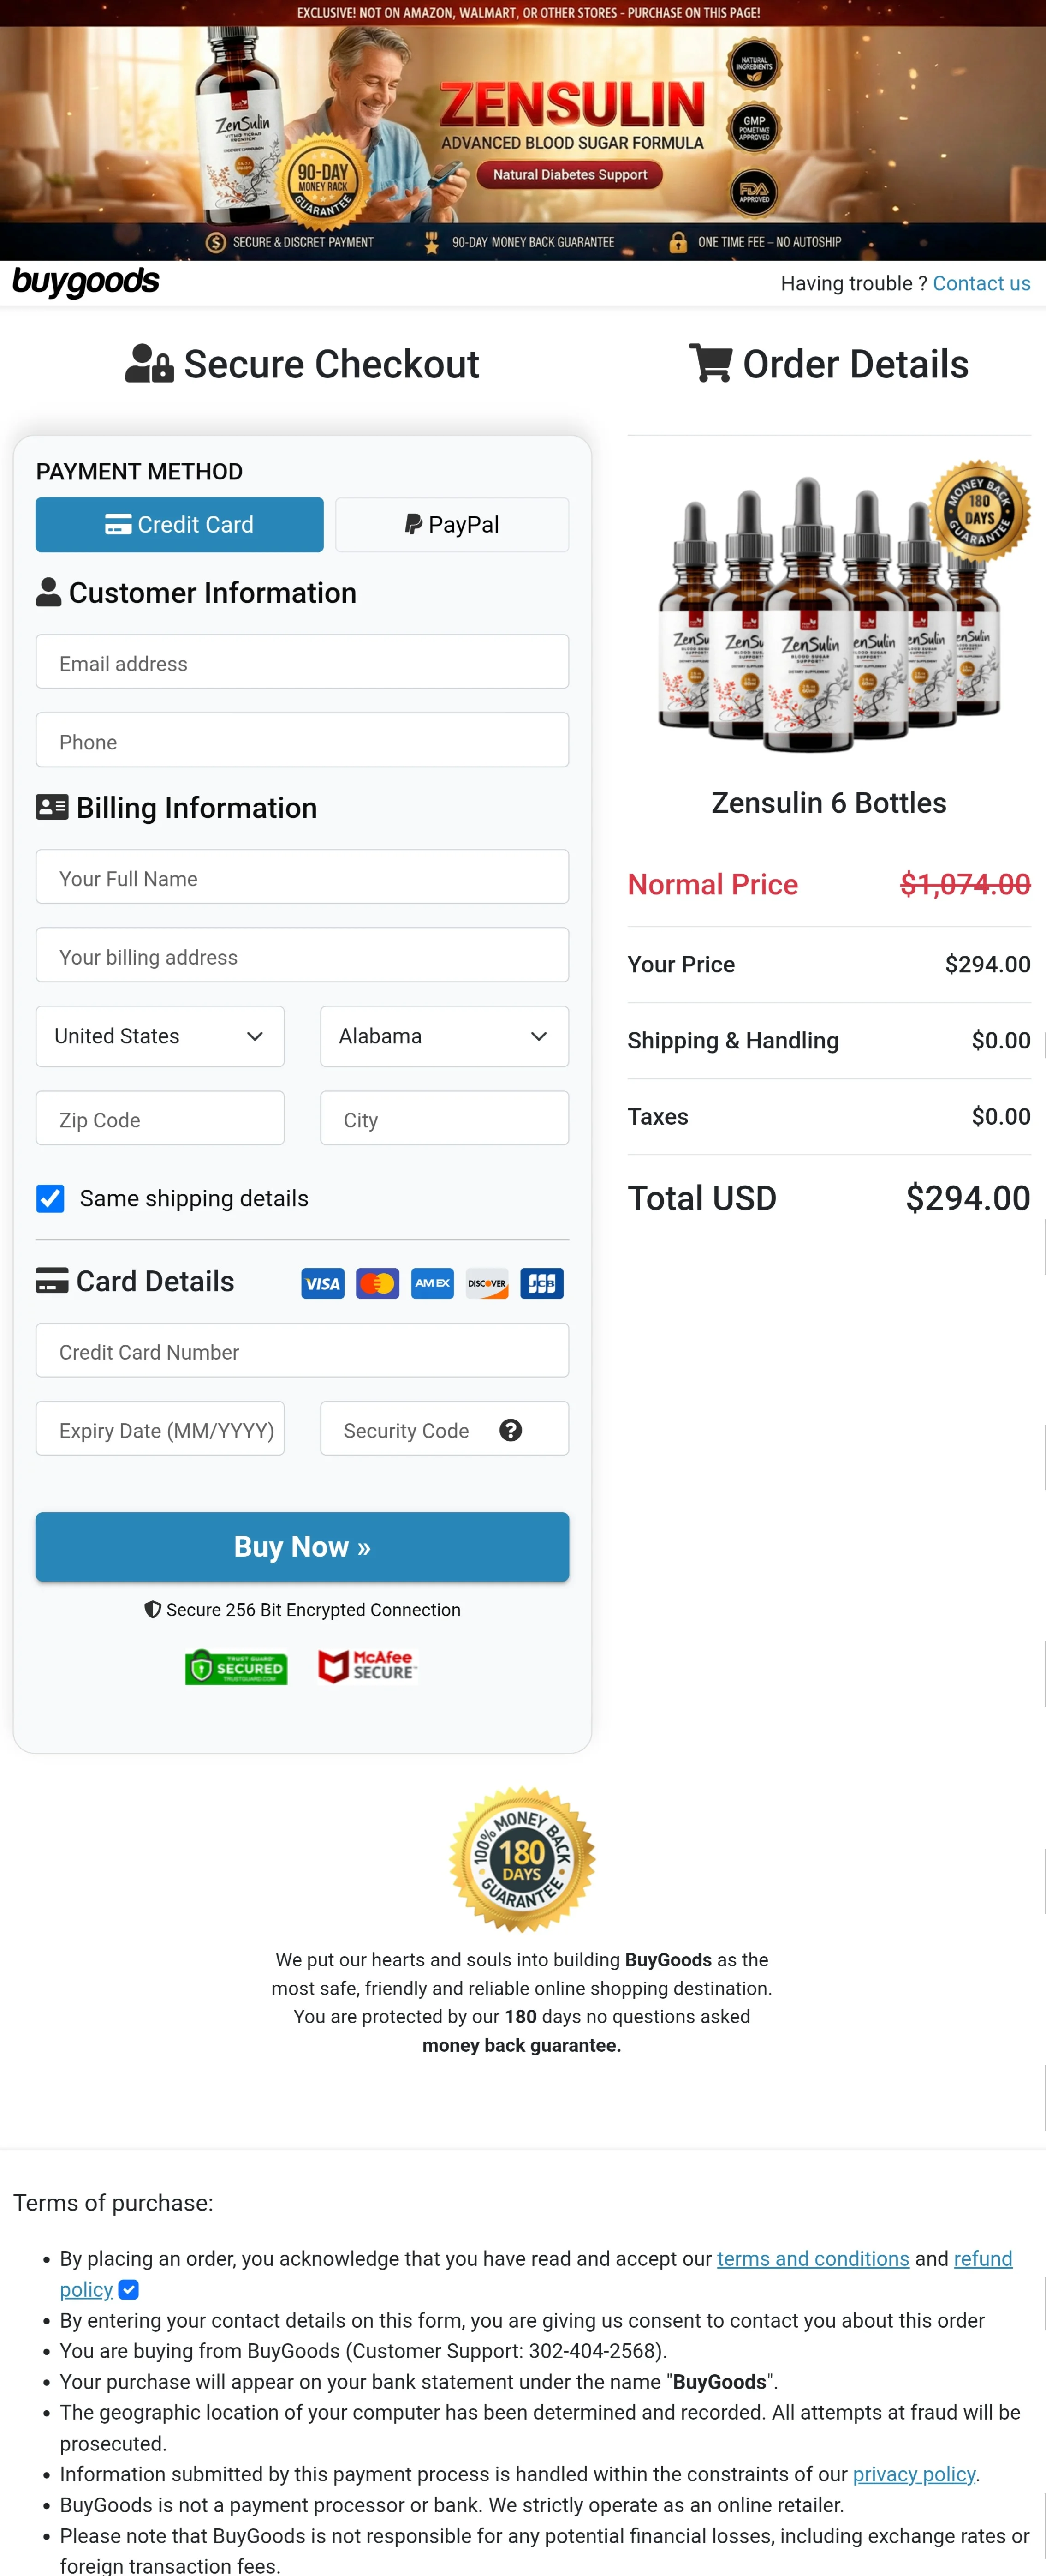Click the JCB card icon

(x=541, y=1283)
